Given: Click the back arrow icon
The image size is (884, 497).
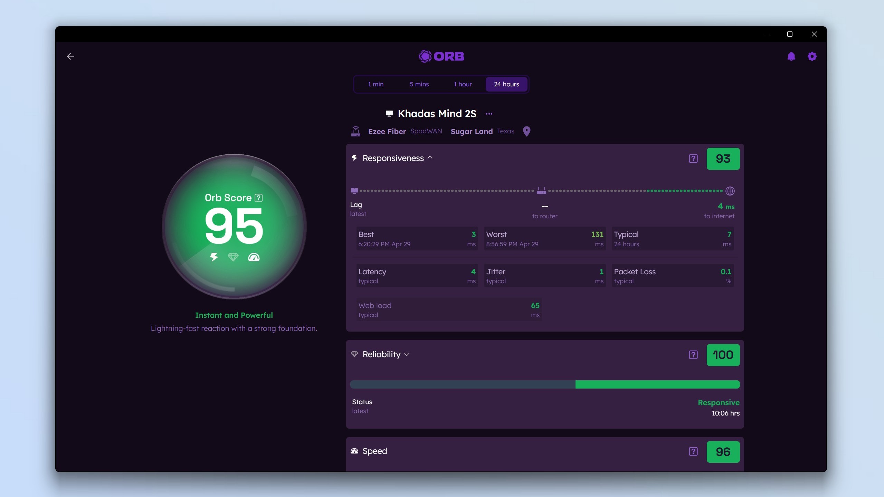Looking at the screenshot, I should click(70, 56).
